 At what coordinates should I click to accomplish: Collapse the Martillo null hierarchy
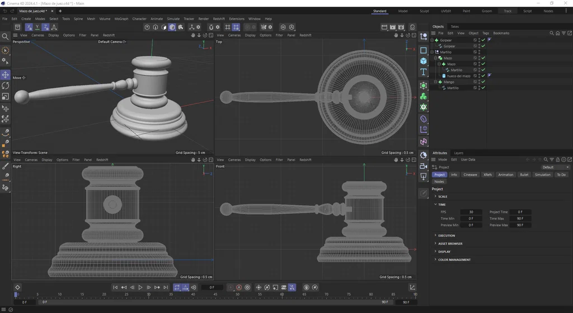(x=432, y=52)
